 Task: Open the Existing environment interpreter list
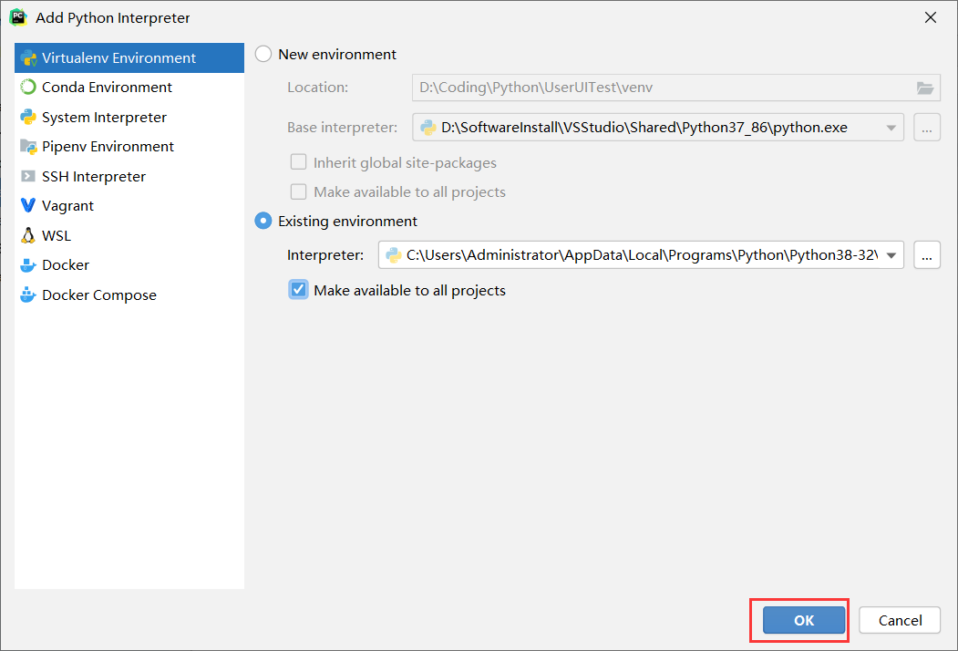[x=891, y=254]
